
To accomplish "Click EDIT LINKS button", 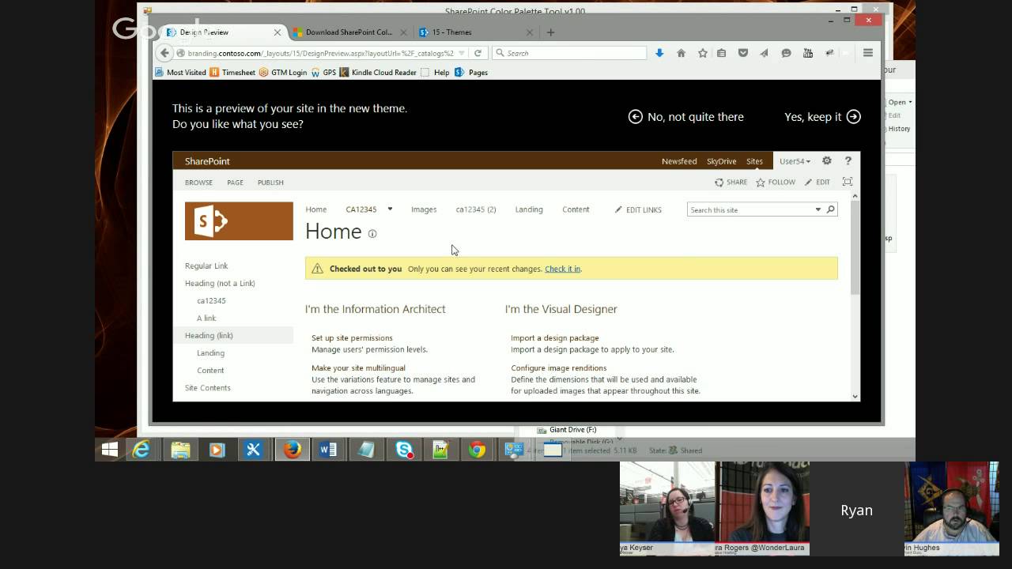I will point(638,209).
